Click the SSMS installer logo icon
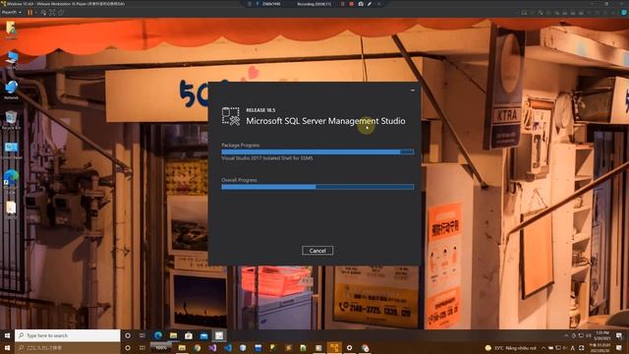 [x=231, y=116]
